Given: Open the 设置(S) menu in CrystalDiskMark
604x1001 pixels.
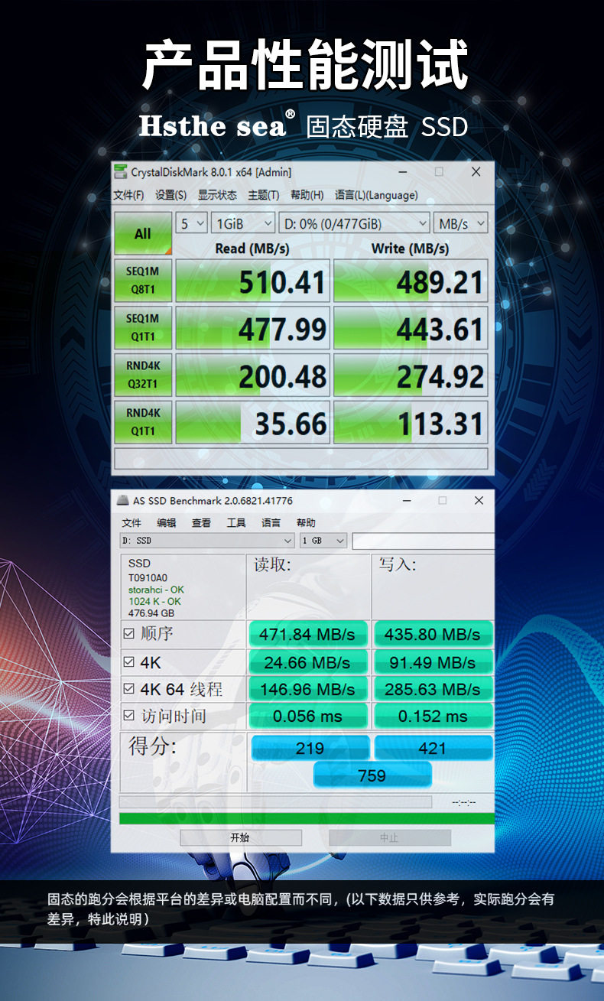Looking at the screenshot, I should pos(170,195).
